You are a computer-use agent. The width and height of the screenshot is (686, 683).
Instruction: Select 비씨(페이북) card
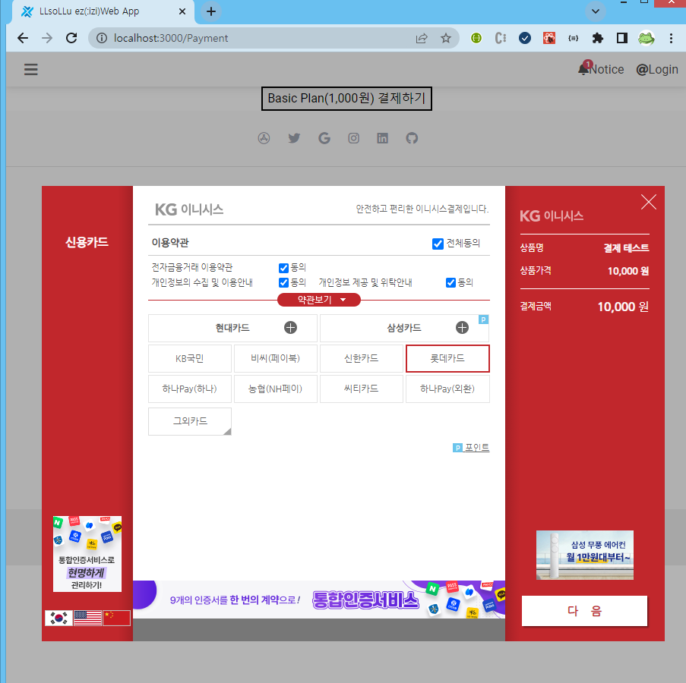point(276,358)
